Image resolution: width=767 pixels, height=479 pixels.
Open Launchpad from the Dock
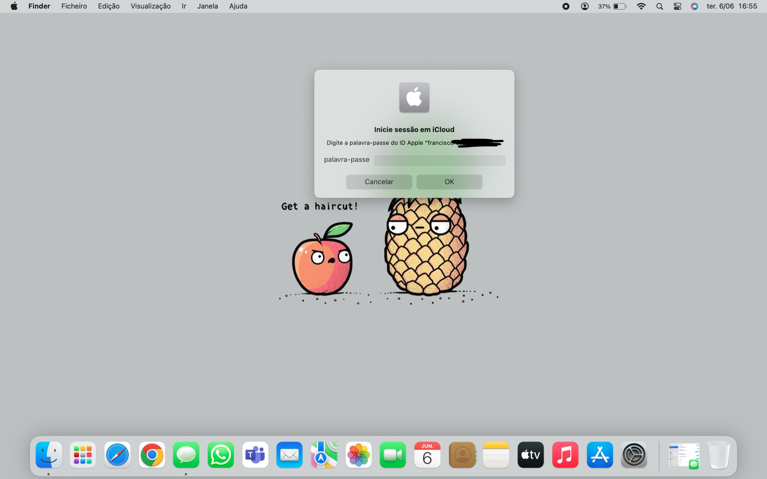(x=83, y=455)
